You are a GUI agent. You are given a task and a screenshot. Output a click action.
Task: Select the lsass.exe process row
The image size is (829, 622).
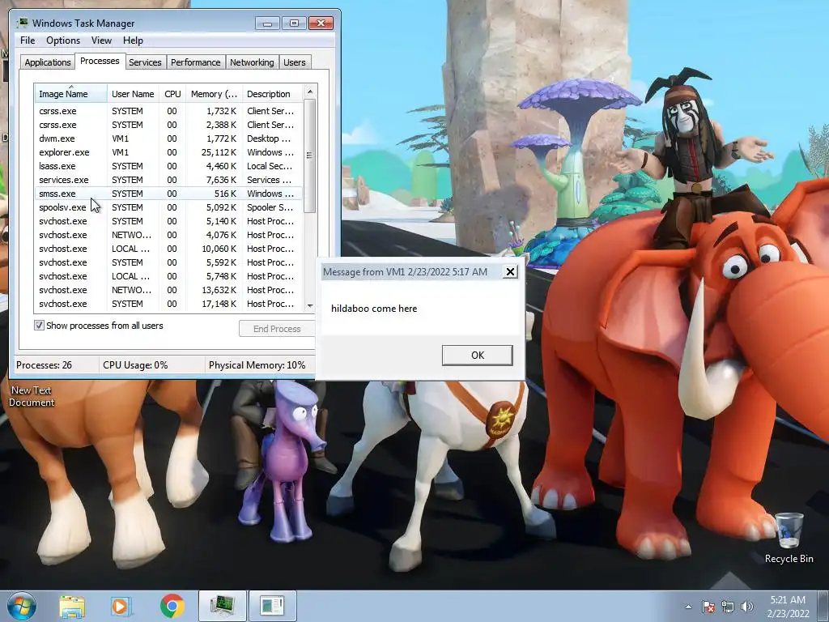point(168,166)
